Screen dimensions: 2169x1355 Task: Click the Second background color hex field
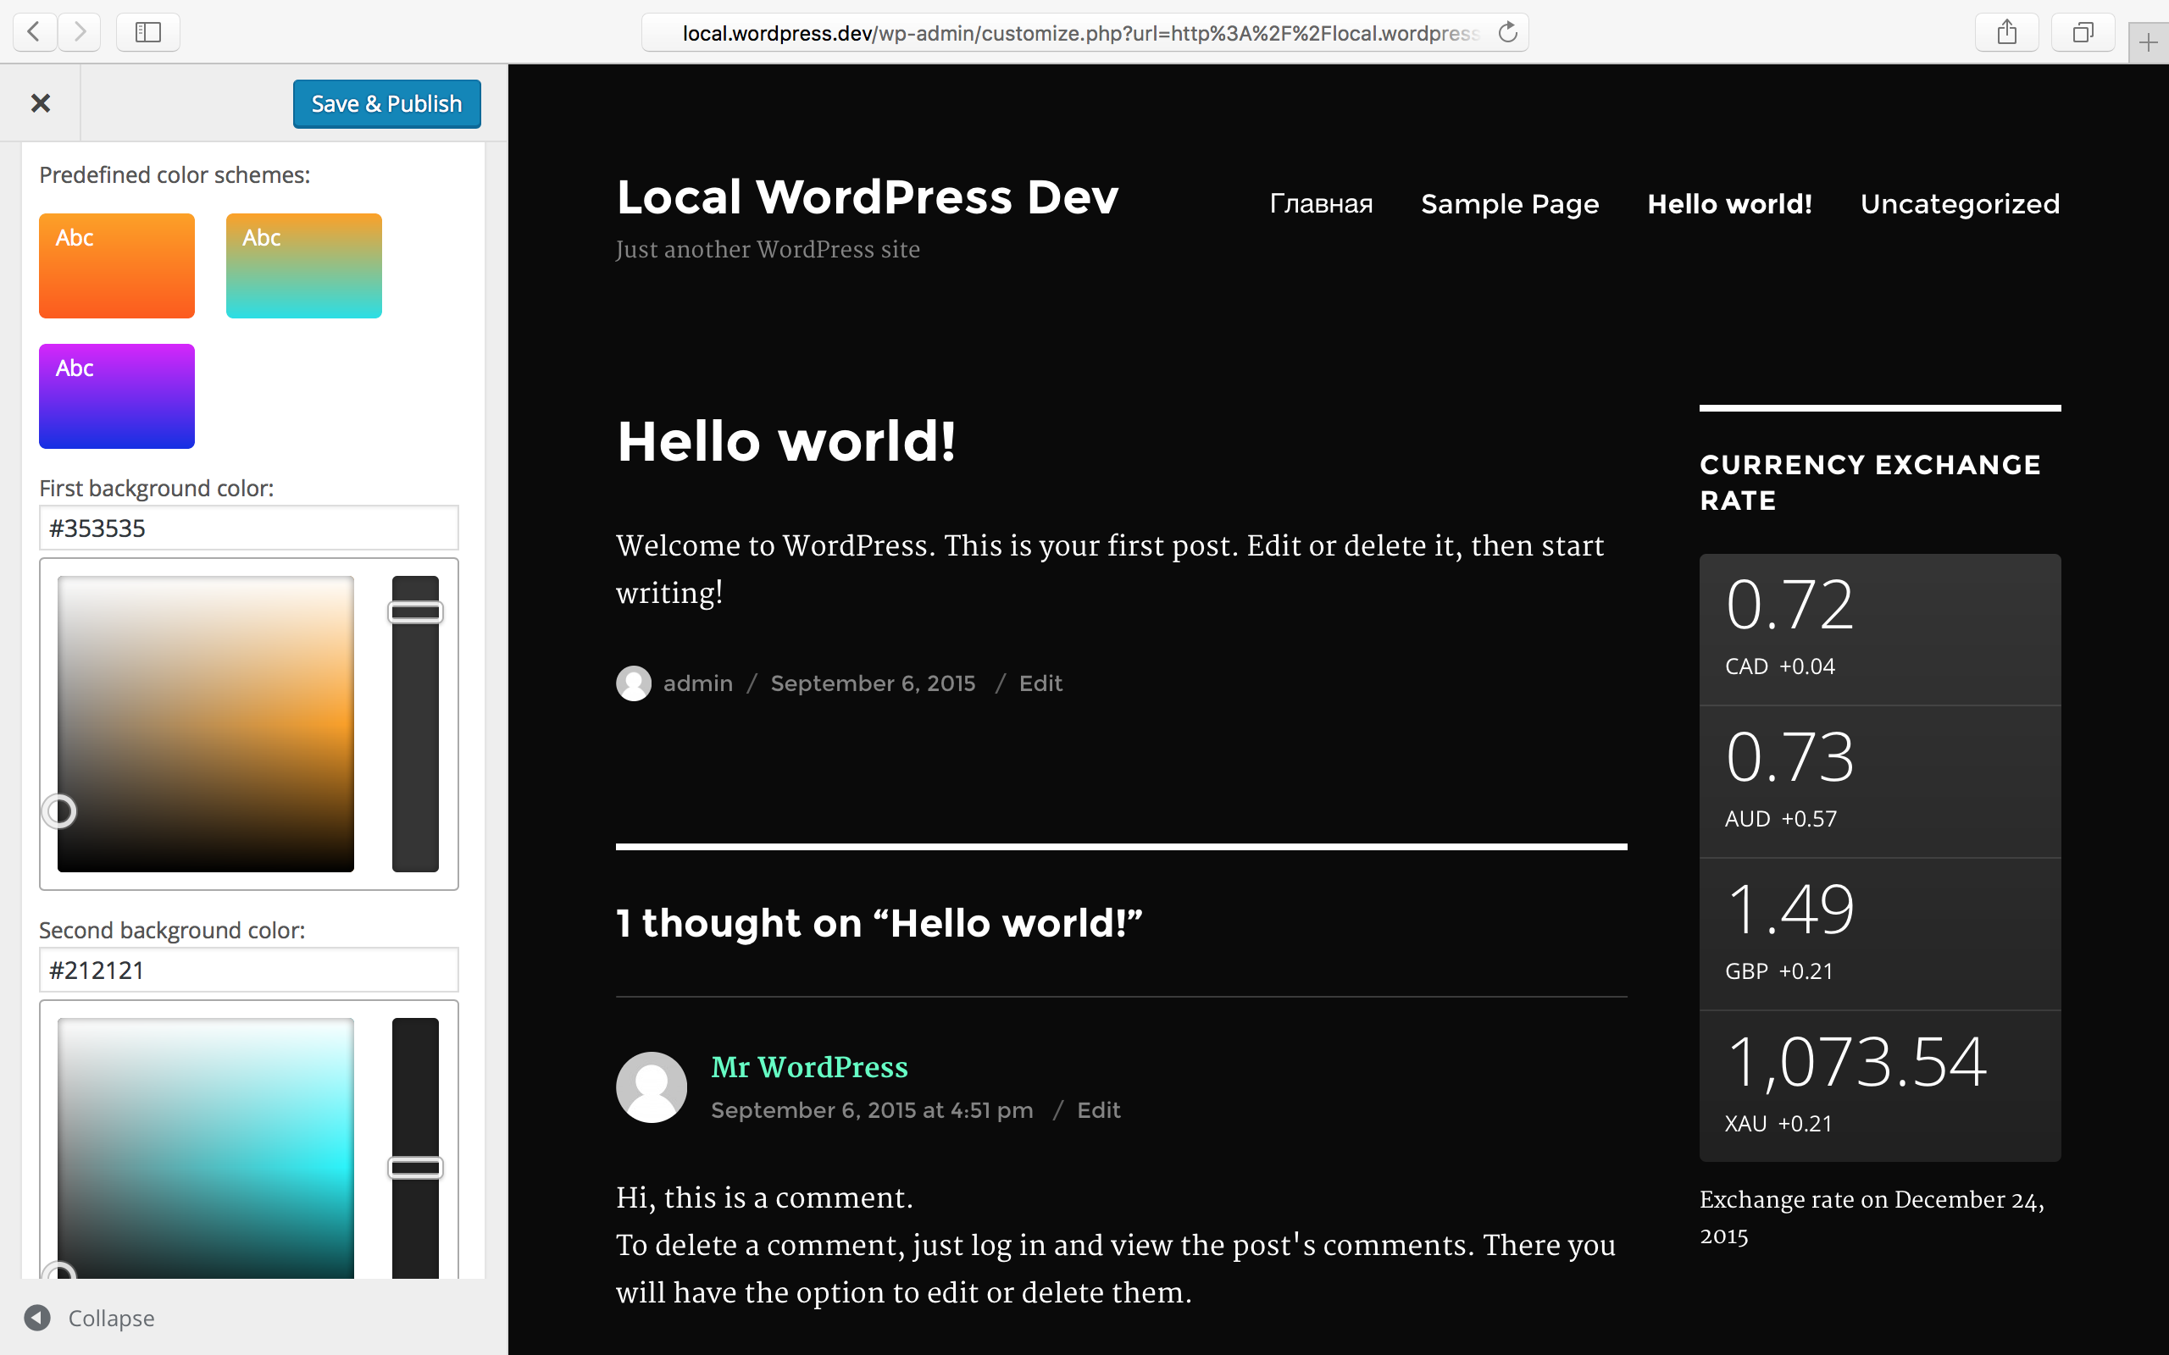248,970
